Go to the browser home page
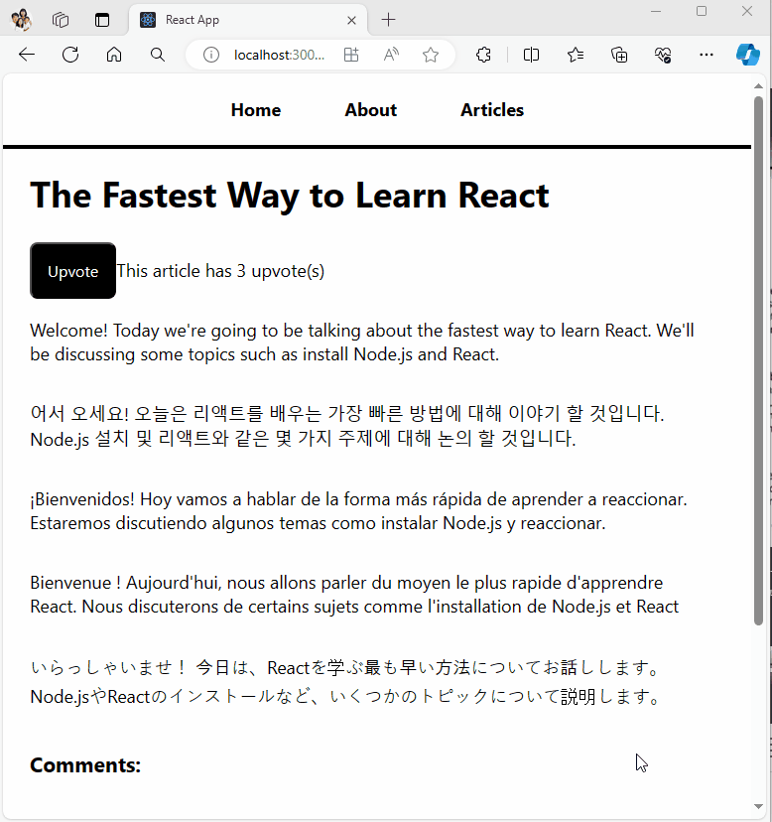Screen dimensions: 772x822 114,55
